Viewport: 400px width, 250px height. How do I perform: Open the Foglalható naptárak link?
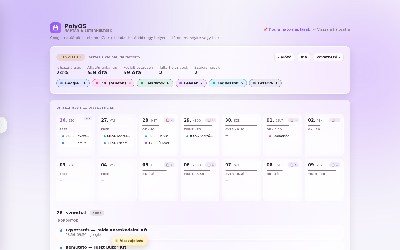tap(287, 29)
